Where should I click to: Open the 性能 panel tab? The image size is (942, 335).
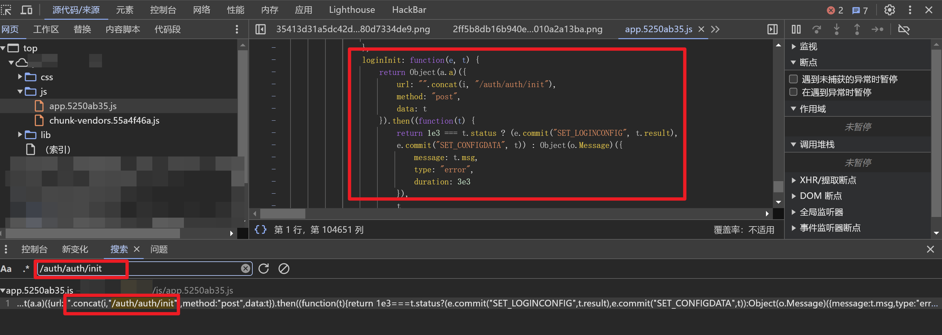tap(236, 10)
